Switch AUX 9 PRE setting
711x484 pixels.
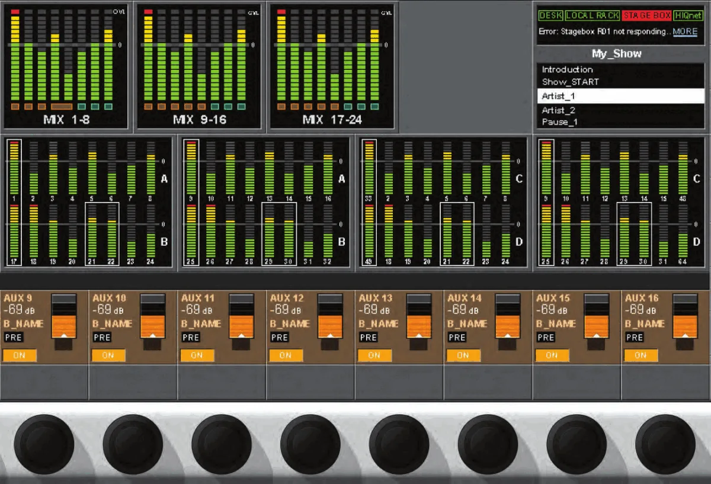tap(13, 338)
